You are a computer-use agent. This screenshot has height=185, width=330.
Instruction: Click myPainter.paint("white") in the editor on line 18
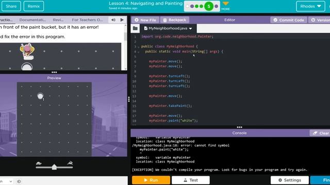coord(173,121)
